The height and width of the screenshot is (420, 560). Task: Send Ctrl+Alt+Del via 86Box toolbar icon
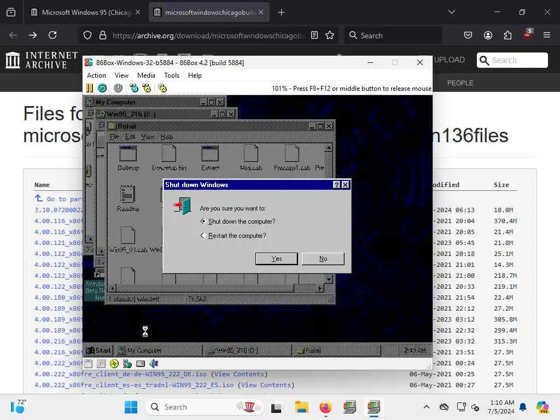pyautogui.click(x=134, y=88)
